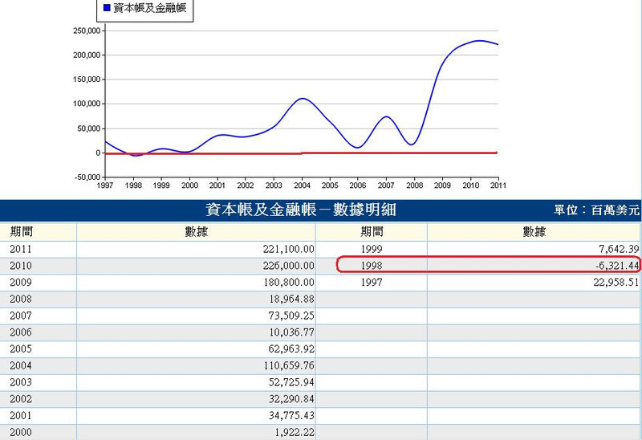Screen dimensions: 642x440
Task: Select the value 226,000.00
Action: pos(289,266)
